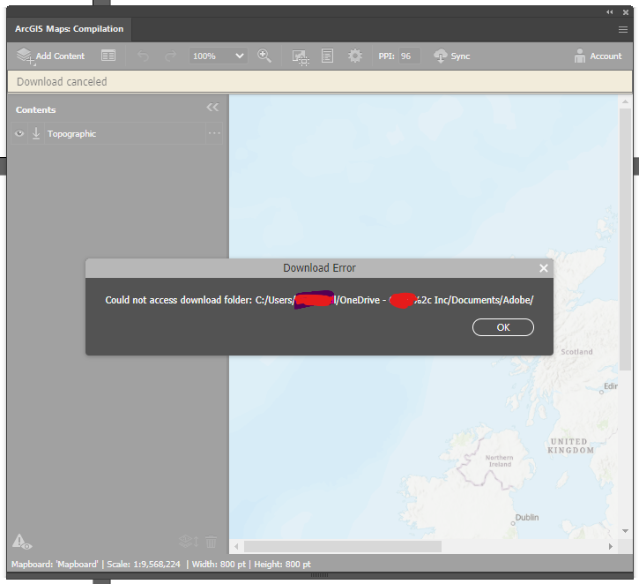Click the map vertical scrollbar thumb
This screenshot has width=639, height=584.
point(625,240)
